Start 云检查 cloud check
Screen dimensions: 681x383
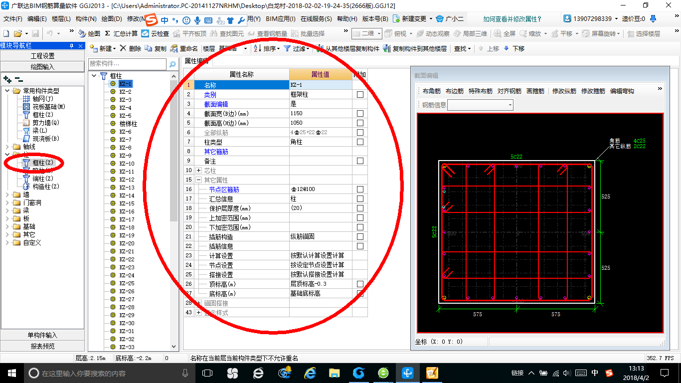click(x=155, y=33)
